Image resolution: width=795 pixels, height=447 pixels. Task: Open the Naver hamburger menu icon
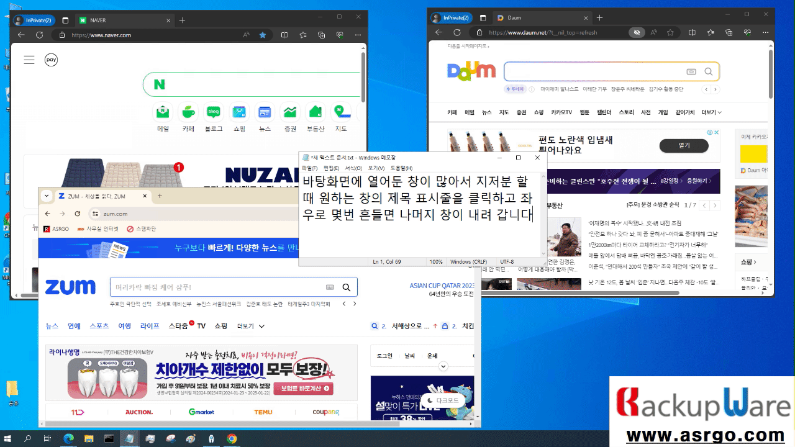pos(29,60)
